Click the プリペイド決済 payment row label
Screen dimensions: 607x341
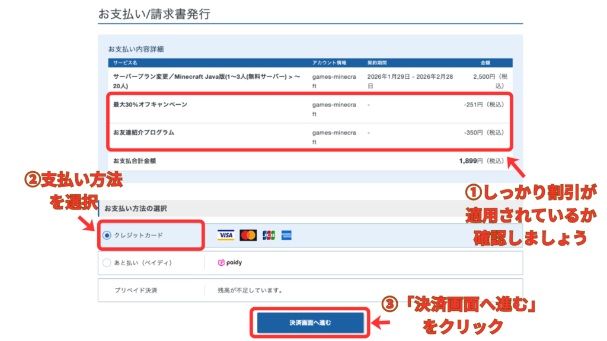coord(136,291)
